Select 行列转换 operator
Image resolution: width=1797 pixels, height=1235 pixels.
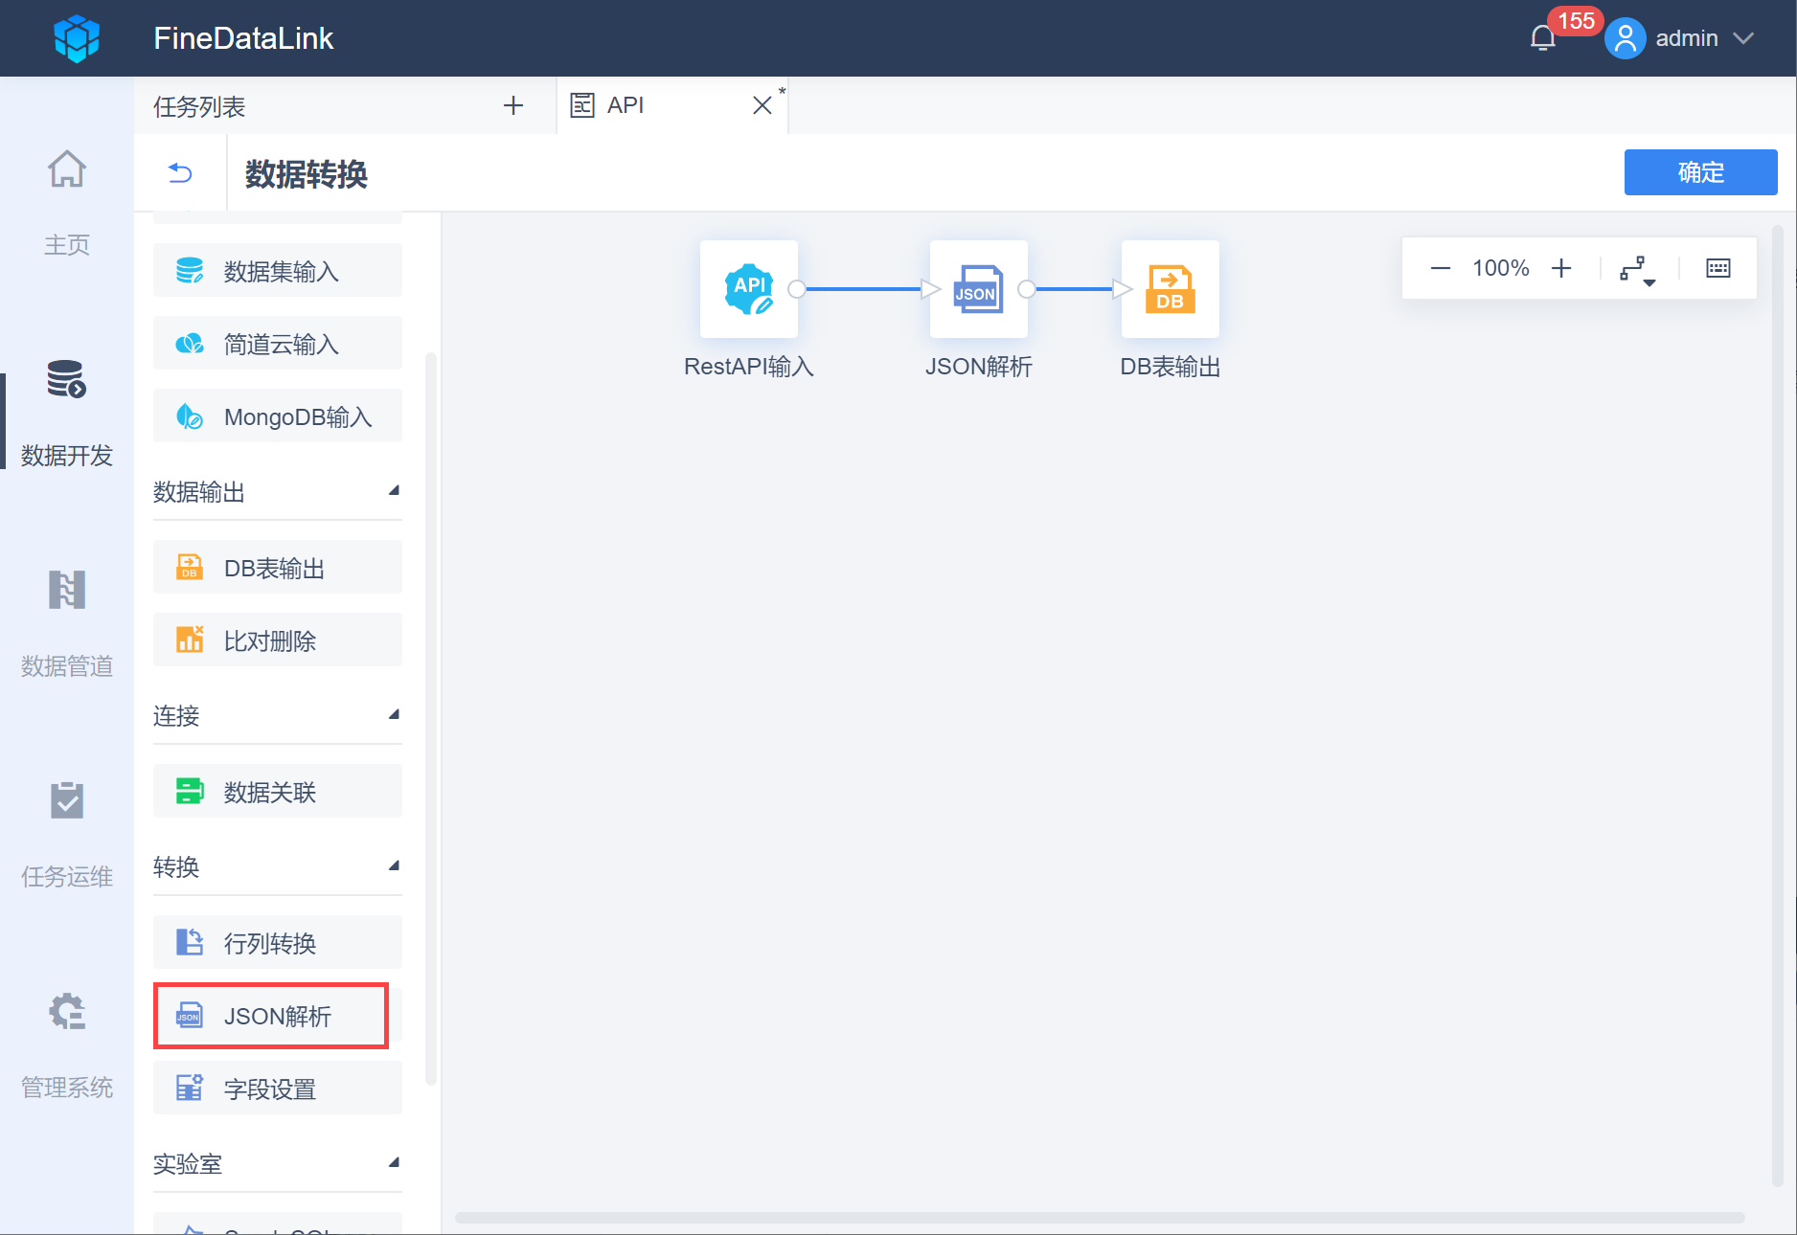click(x=278, y=943)
